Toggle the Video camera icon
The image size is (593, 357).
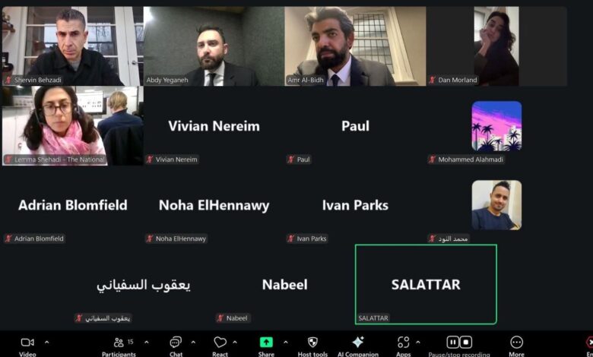pyautogui.click(x=27, y=343)
